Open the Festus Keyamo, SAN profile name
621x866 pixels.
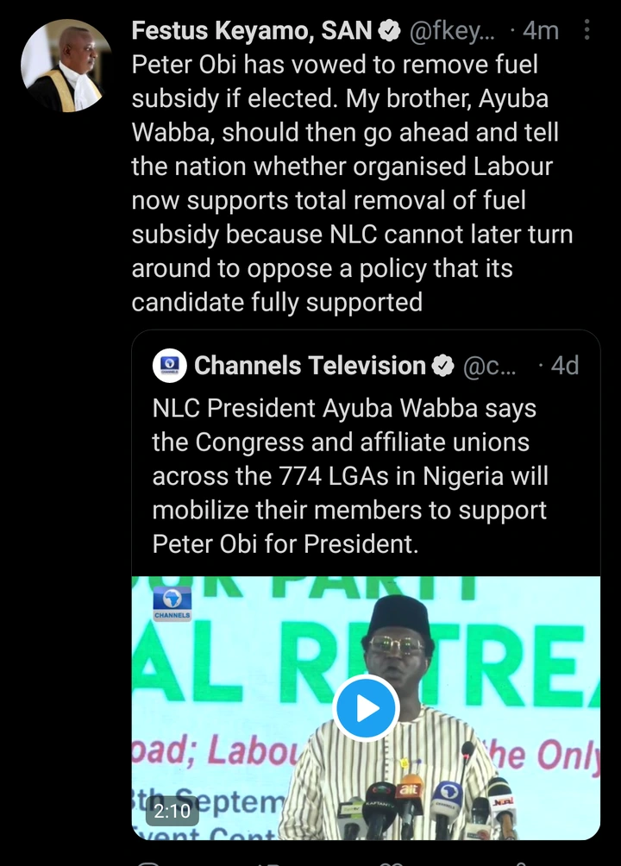pos(252,31)
